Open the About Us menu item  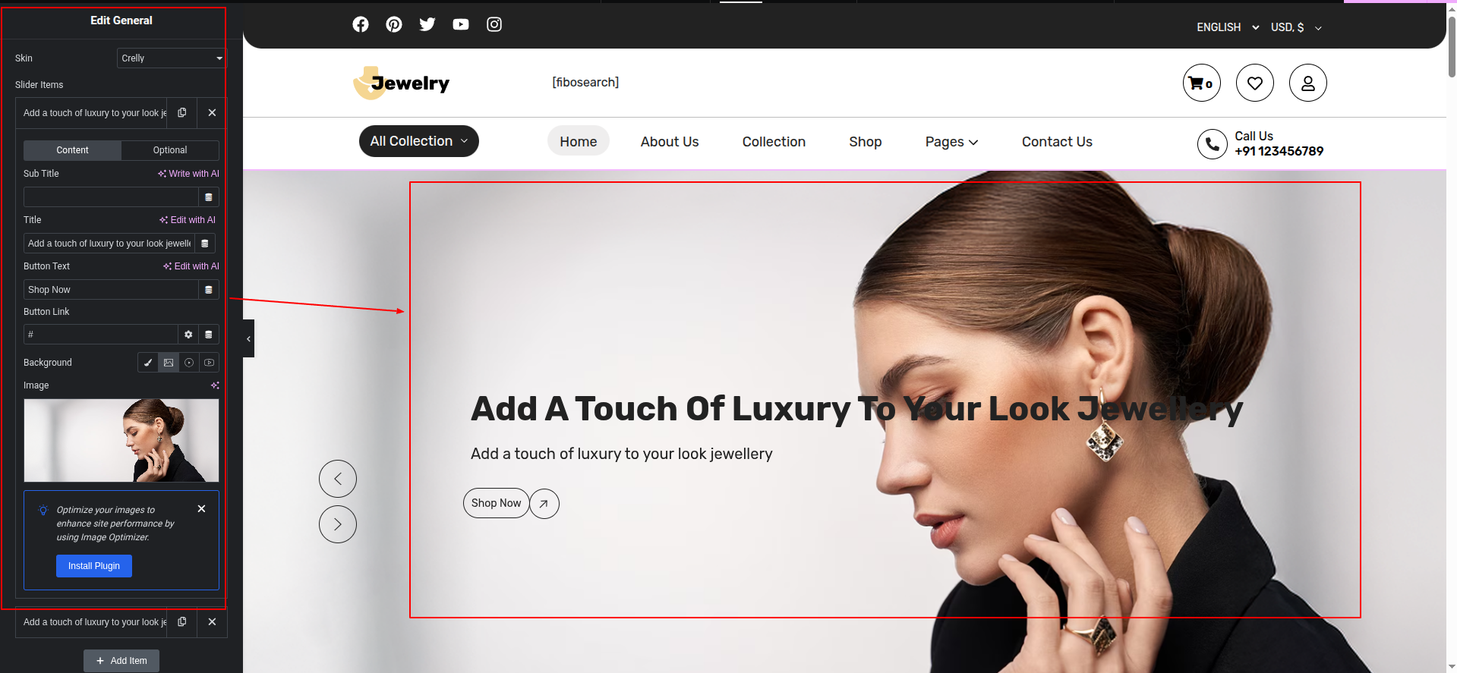click(x=669, y=142)
